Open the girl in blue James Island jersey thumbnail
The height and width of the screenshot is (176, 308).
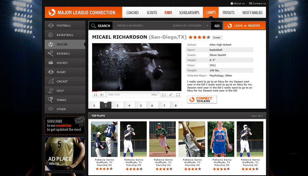[x=221, y=139]
